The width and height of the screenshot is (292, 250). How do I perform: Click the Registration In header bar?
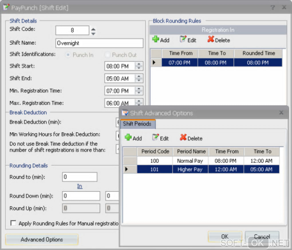tap(218, 30)
